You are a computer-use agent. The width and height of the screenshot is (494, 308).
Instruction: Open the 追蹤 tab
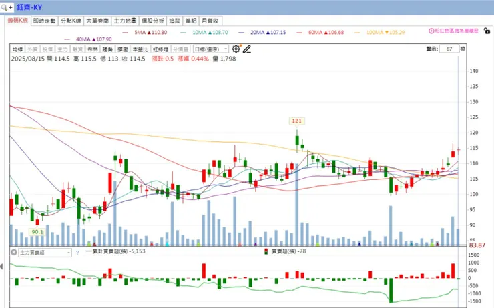(x=174, y=21)
